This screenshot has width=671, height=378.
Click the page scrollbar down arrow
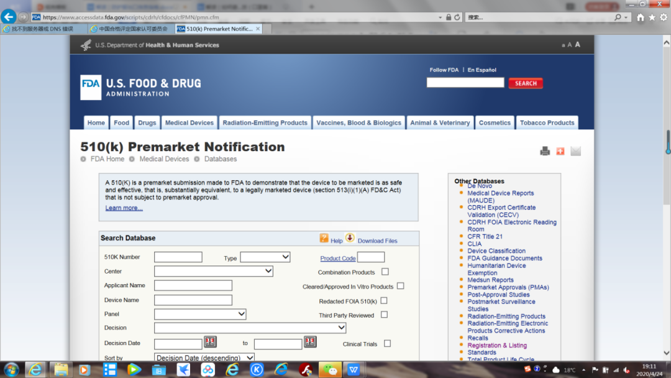click(x=666, y=353)
